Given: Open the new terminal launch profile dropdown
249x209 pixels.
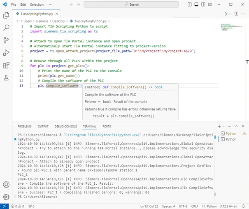Looking at the screenshot, I should (223, 127).
